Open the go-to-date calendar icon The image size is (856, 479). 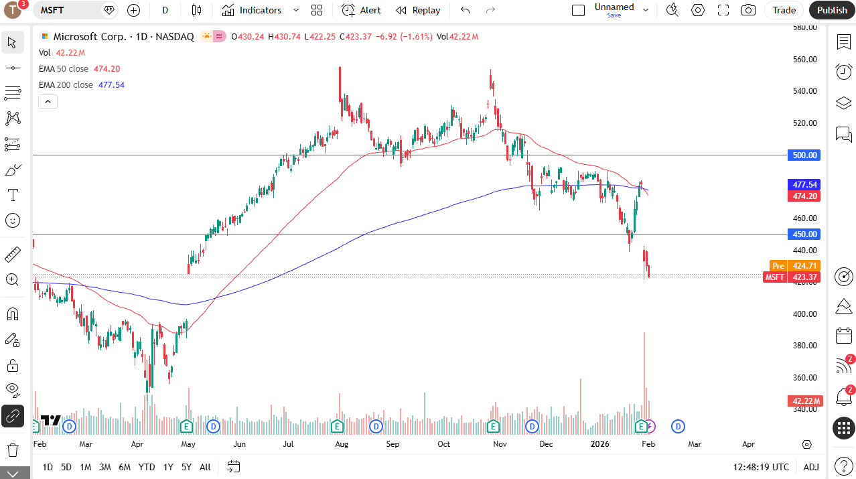point(233,466)
